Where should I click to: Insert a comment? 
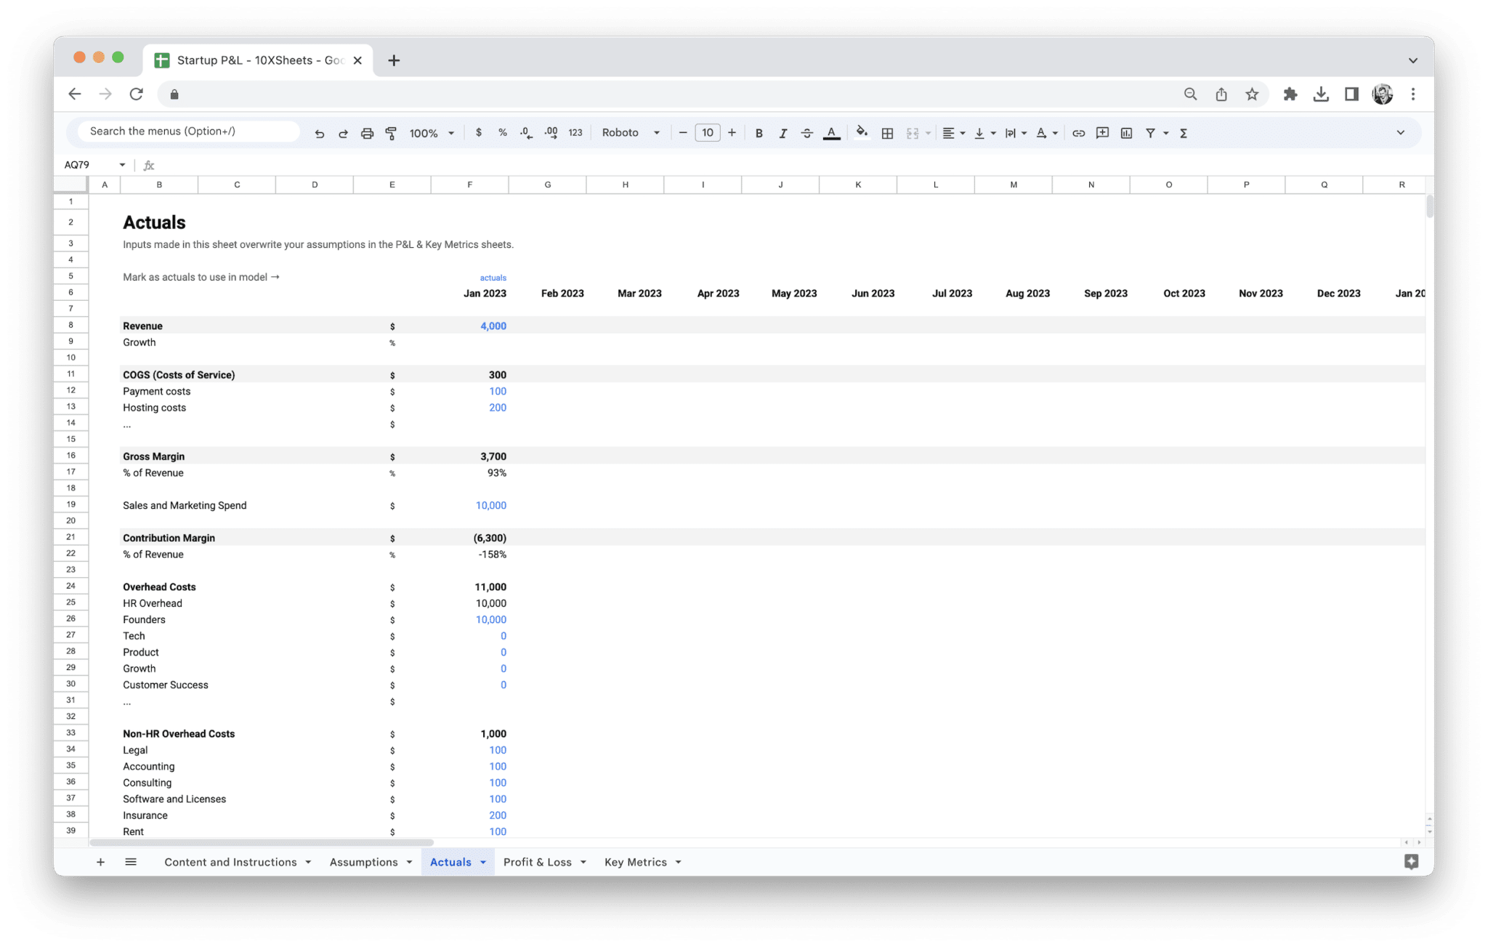(1102, 132)
